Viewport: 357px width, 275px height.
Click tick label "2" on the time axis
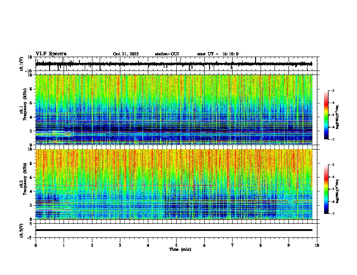click(92, 245)
